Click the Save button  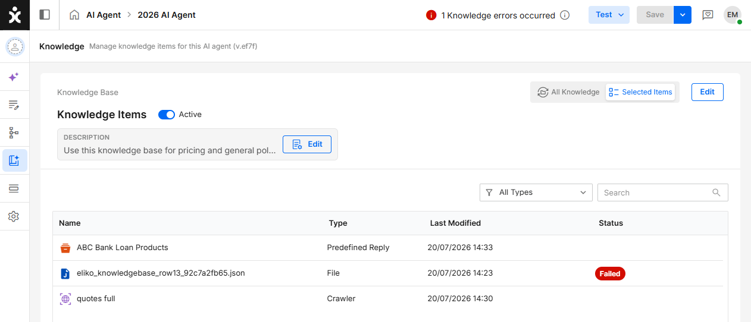[x=655, y=15]
